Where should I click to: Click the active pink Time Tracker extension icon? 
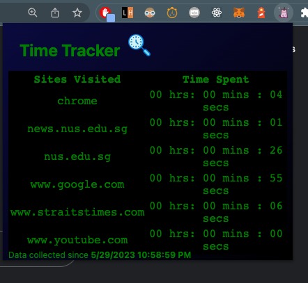coord(284,13)
